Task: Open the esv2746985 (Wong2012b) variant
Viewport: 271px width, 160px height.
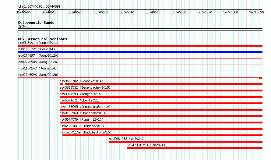Action: tap(38, 62)
